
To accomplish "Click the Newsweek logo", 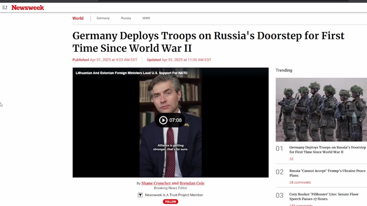I will (x=28, y=8).
